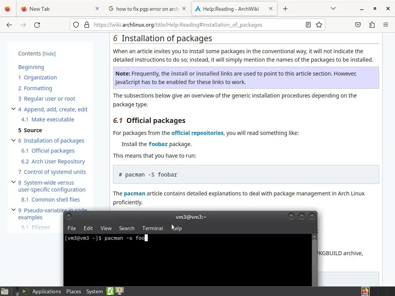Reload the current page
Viewport: 395px width, 296px height.
coord(37,25)
